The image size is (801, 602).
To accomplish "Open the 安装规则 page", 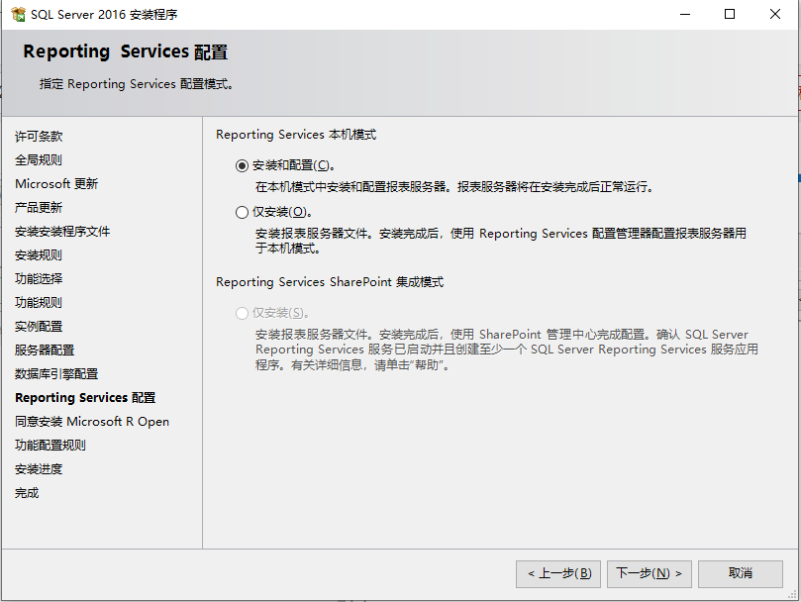I will (x=38, y=254).
